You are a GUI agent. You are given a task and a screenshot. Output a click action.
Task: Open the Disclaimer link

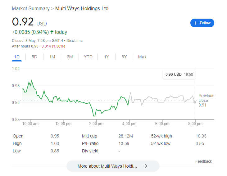(75, 41)
